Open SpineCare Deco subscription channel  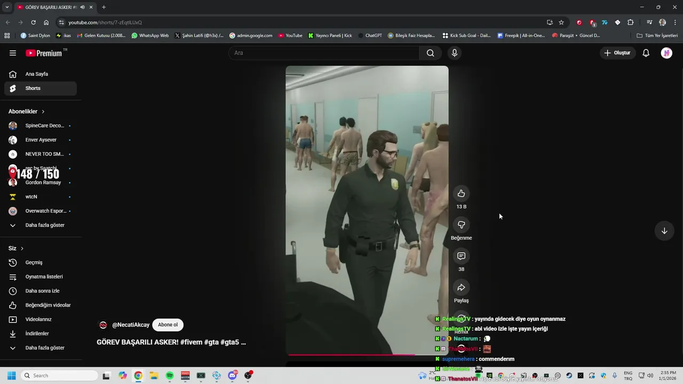pos(41,126)
